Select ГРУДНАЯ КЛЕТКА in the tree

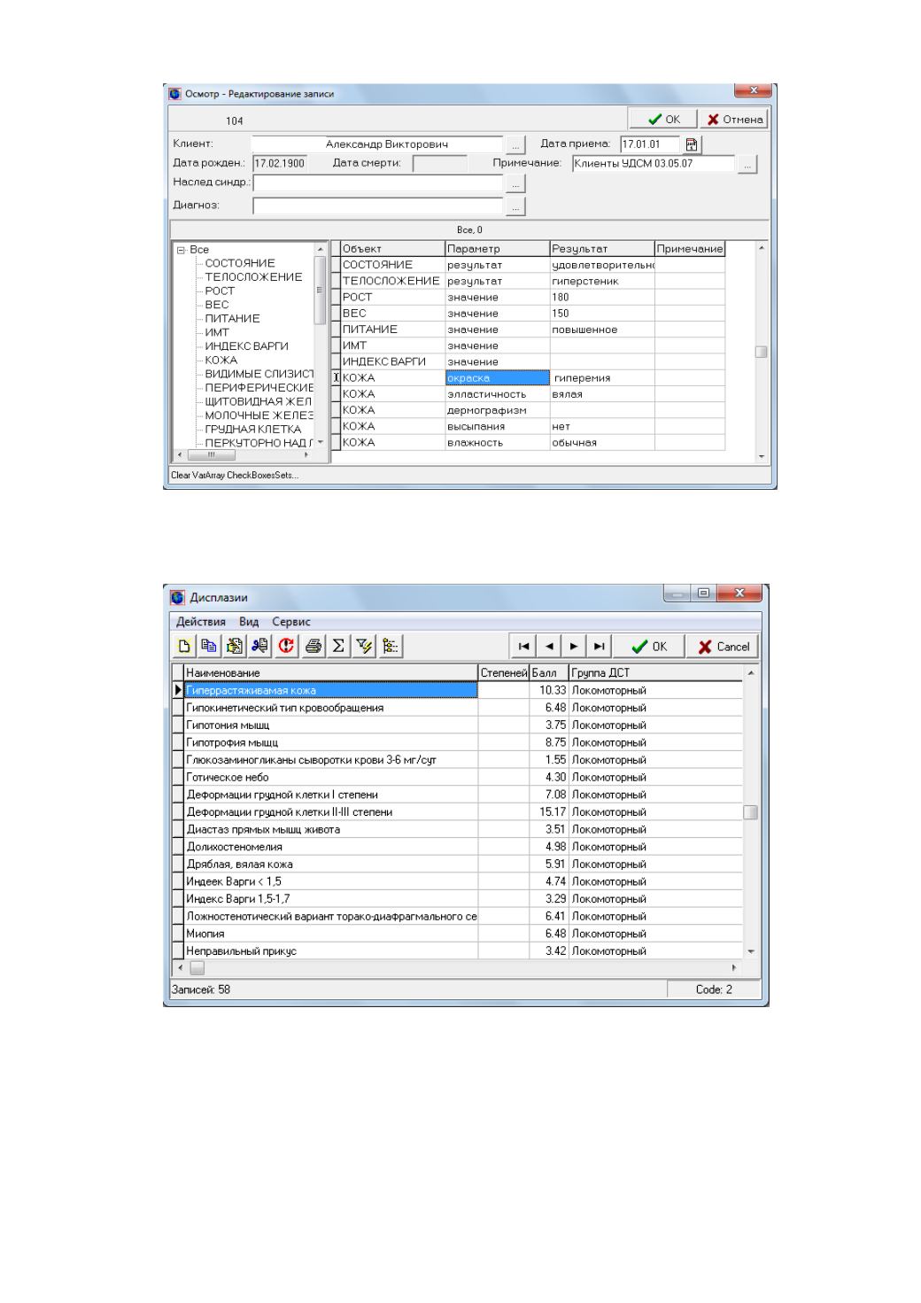(x=253, y=430)
